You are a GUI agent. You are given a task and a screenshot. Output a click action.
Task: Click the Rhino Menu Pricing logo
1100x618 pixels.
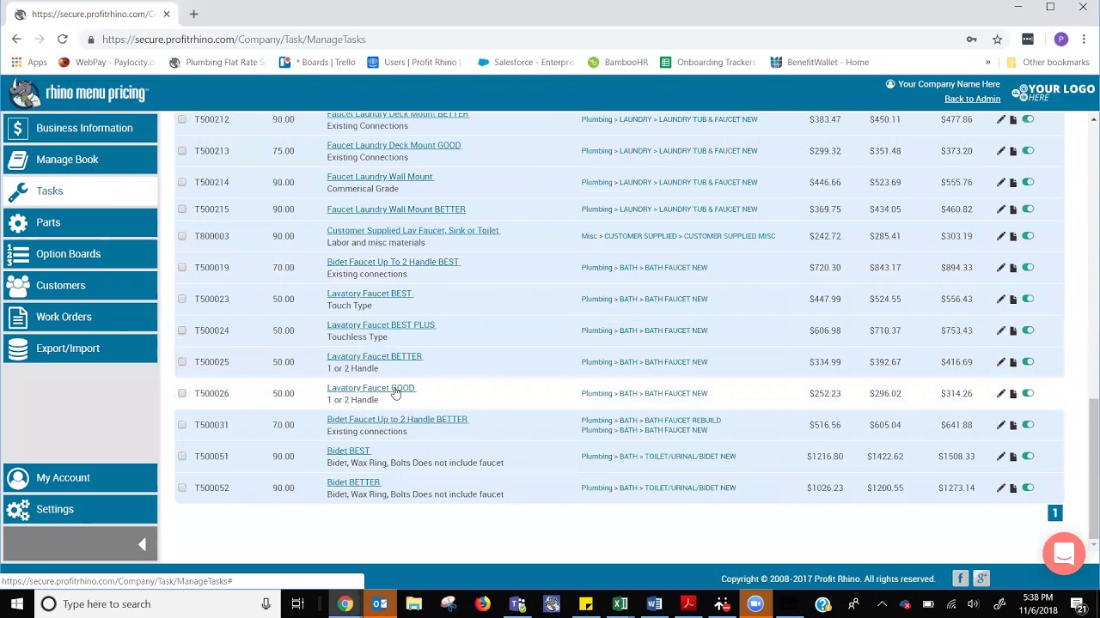pos(79,93)
